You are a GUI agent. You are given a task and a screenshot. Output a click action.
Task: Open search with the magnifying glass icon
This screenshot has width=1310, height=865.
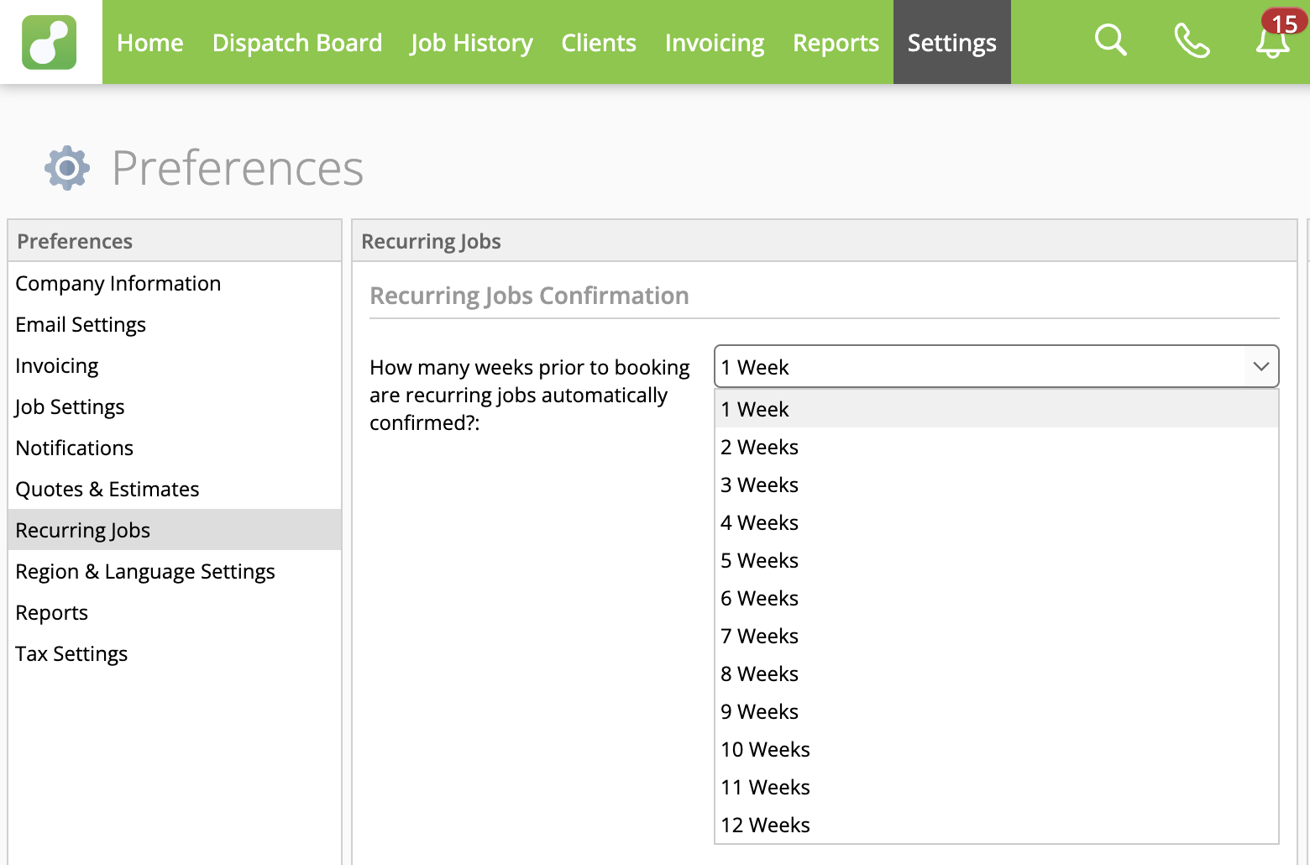coord(1110,40)
